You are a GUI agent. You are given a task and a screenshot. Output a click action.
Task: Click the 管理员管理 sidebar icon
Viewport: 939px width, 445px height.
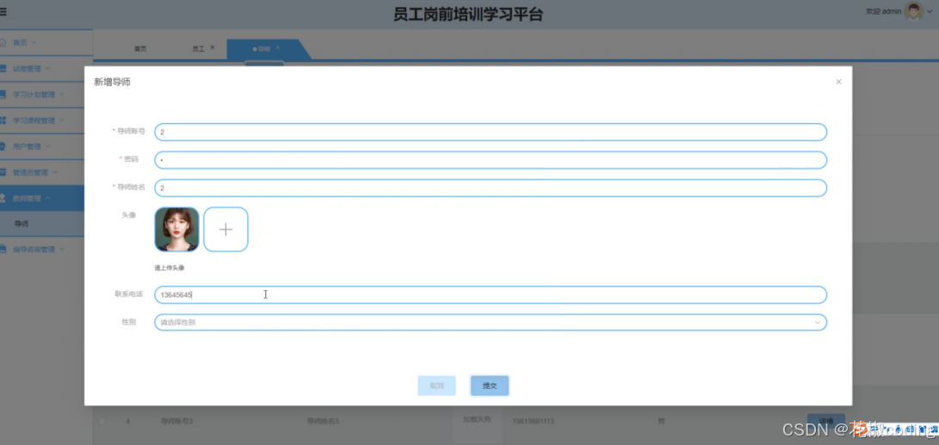coord(3,172)
